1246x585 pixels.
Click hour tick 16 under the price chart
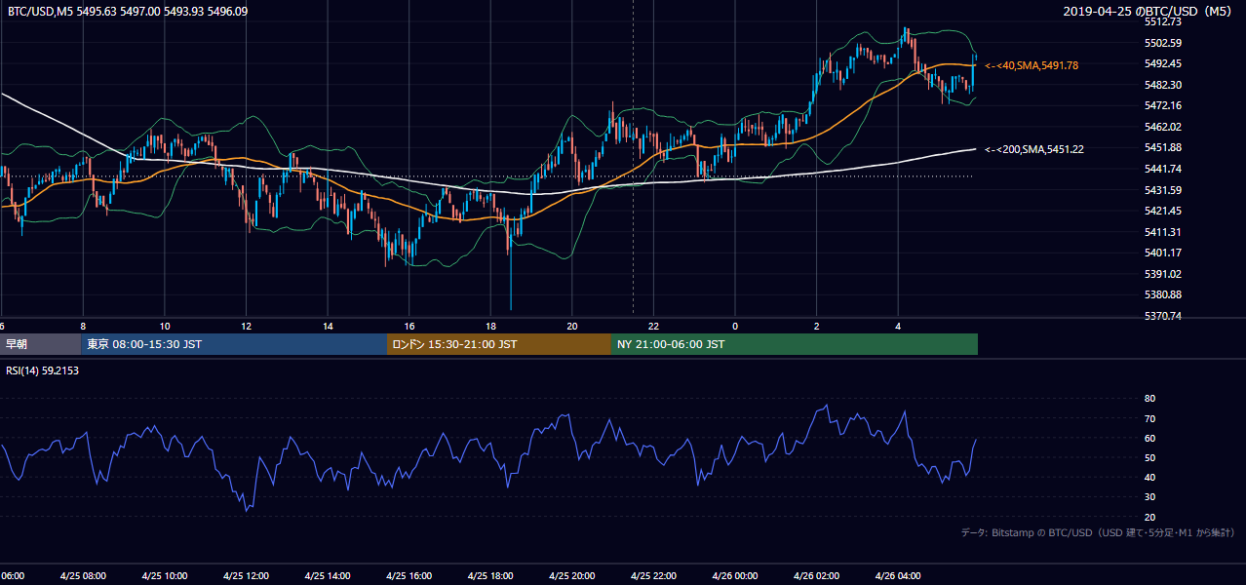pos(409,326)
